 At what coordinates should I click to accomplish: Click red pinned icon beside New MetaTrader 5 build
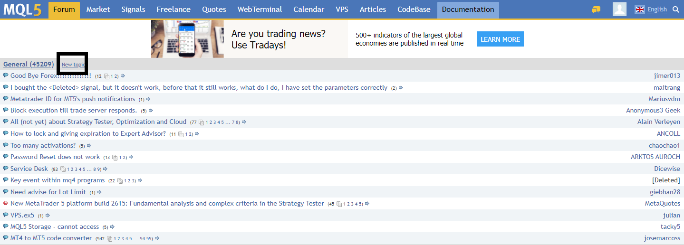[6, 203]
